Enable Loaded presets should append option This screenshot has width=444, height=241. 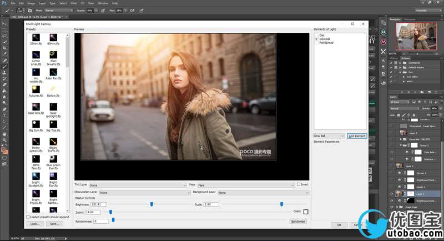click(29, 217)
